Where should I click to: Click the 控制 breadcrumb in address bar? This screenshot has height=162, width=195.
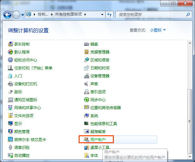pyautogui.click(x=43, y=15)
